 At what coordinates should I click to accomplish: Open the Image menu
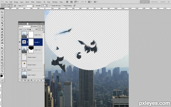16,2
